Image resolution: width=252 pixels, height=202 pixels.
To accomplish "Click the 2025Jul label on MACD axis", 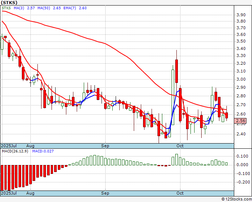I will pos(9,193).
